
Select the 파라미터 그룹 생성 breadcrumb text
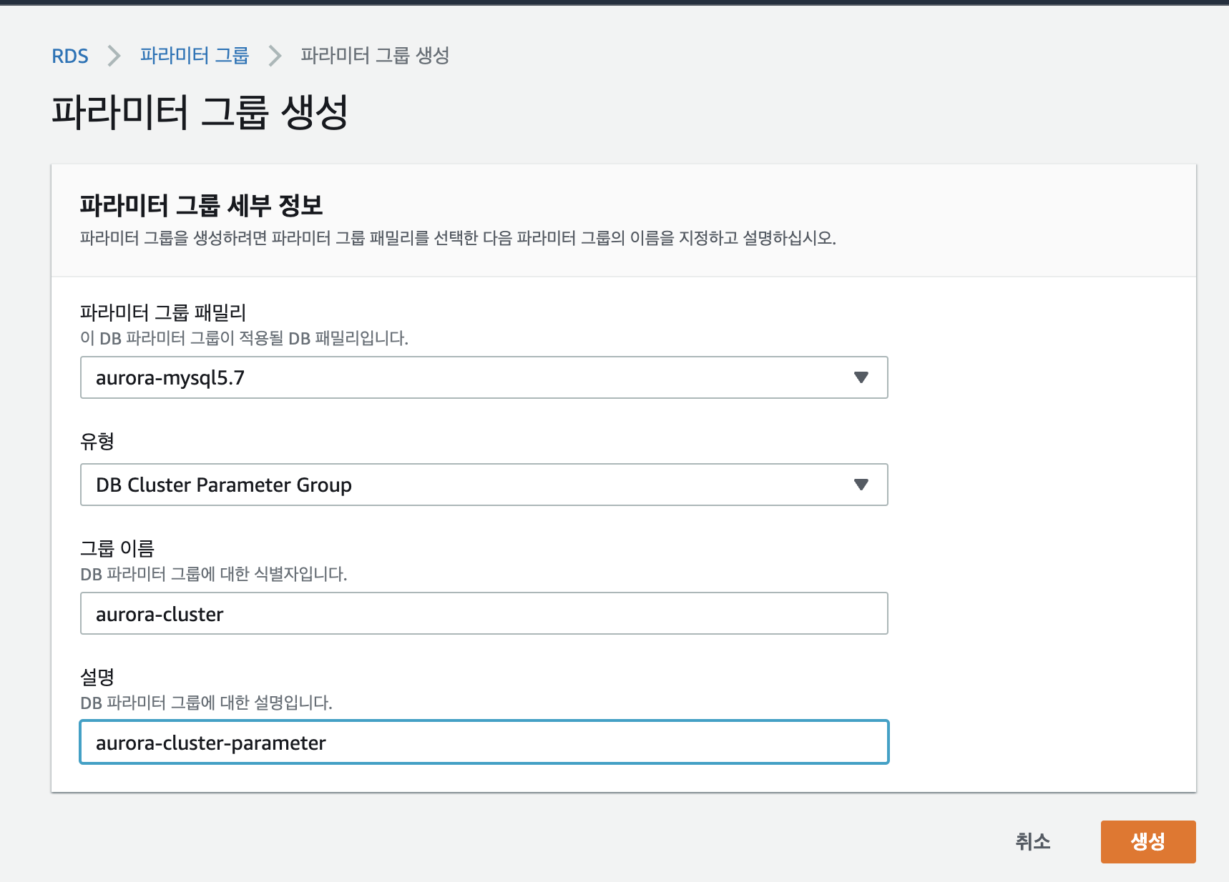coord(375,55)
